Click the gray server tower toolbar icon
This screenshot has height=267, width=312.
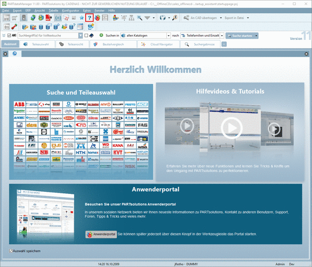tap(23, 18)
